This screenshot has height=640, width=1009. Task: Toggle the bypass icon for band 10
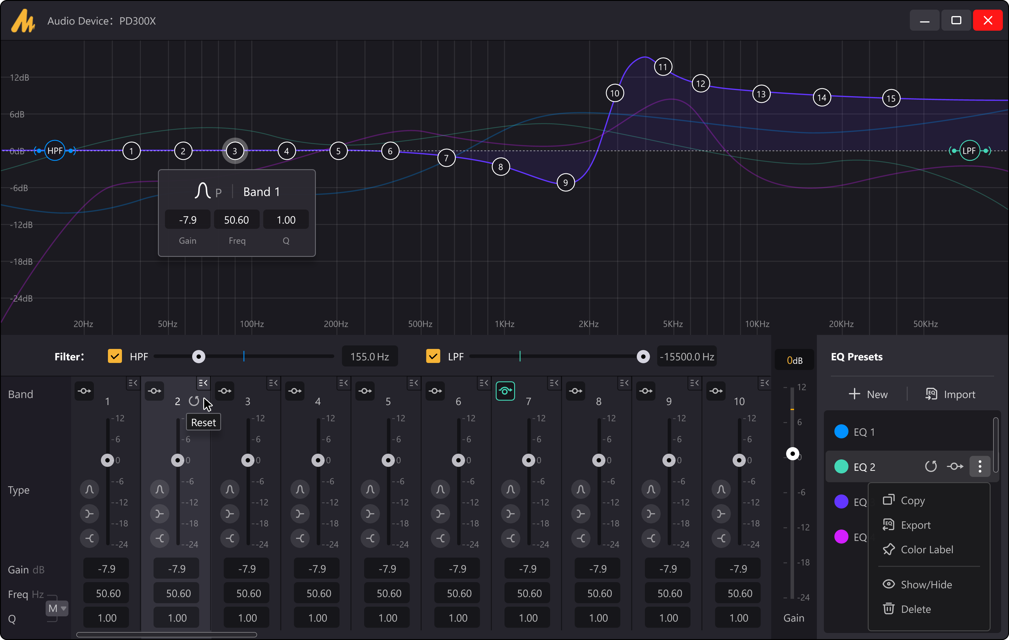click(x=716, y=391)
